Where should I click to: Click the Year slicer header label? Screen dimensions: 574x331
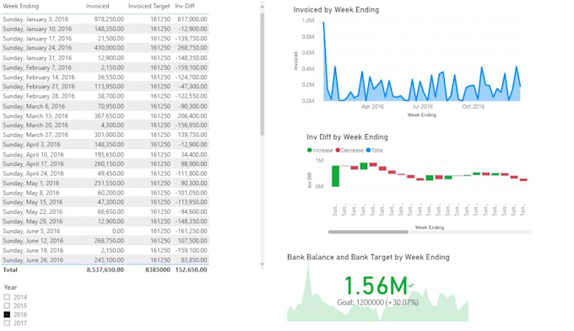pyautogui.click(x=10, y=287)
